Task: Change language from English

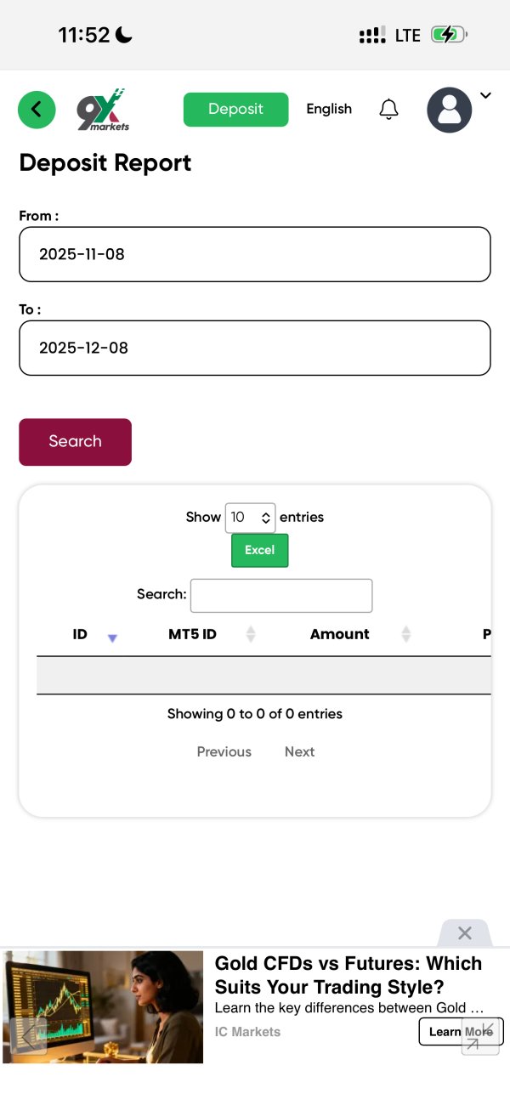Action: click(329, 109)
